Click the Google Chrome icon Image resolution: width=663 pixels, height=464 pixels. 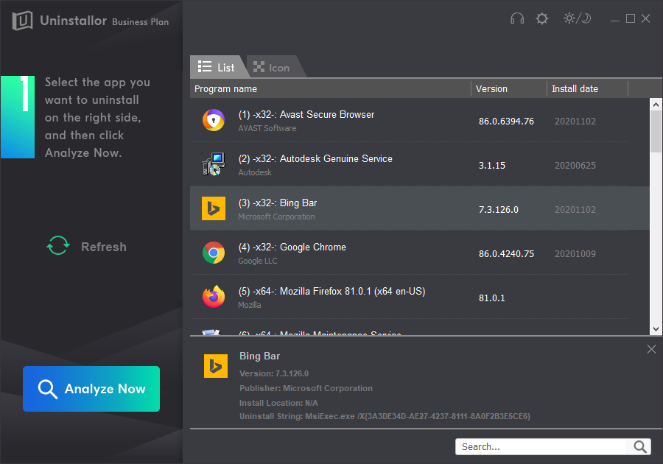click(214, 253)
